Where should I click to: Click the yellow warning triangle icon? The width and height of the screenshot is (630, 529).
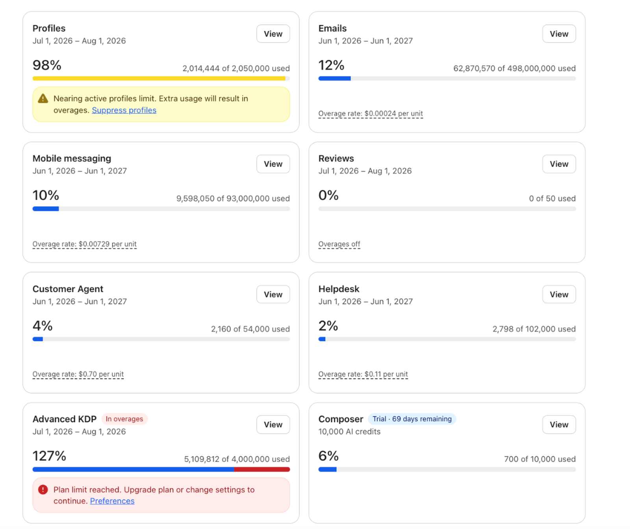(43, 98)
